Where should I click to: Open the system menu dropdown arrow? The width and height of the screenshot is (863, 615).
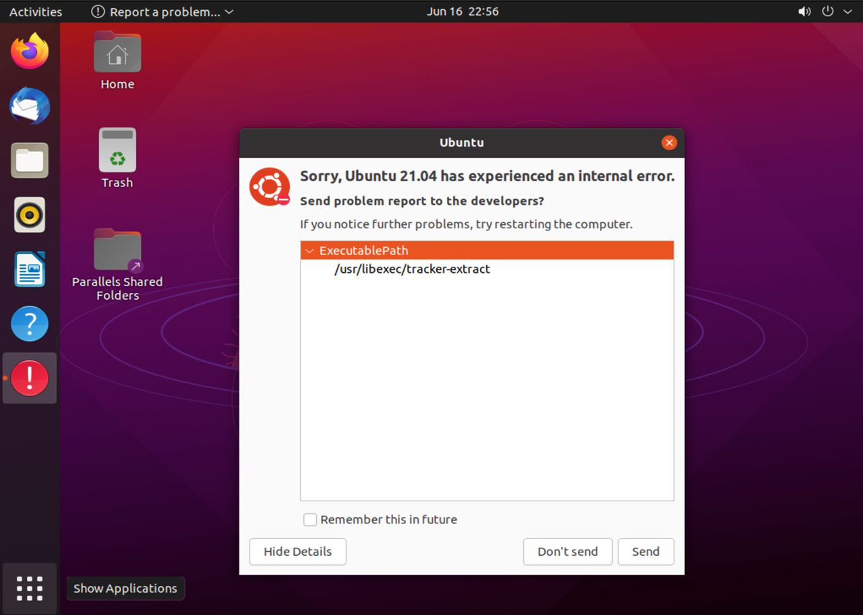(x=847, y=11)
